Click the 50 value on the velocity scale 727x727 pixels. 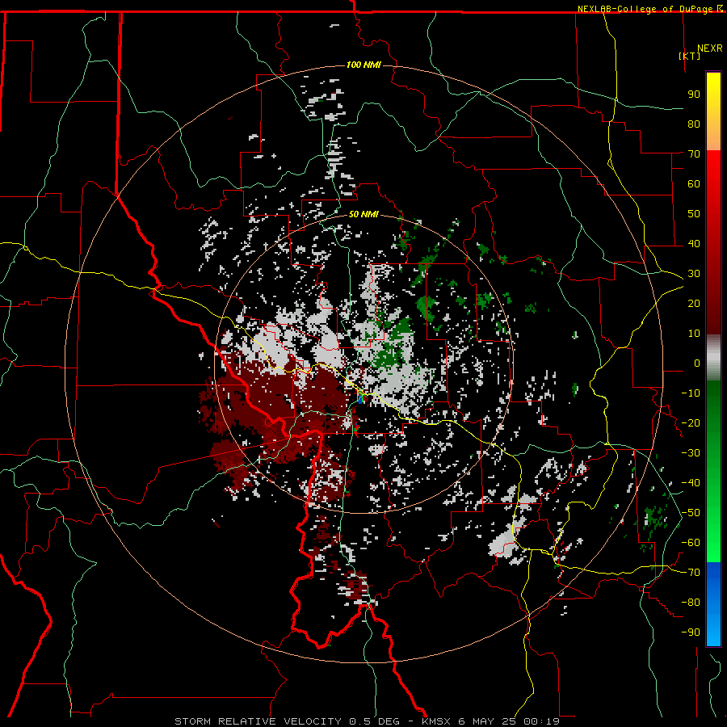694,214
